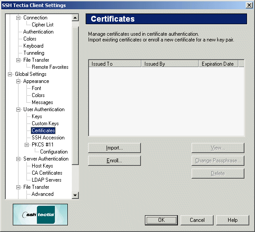Sort certificates by Issued To column
255x232 pixels.
pyautogui.click(x=115, y=64)
